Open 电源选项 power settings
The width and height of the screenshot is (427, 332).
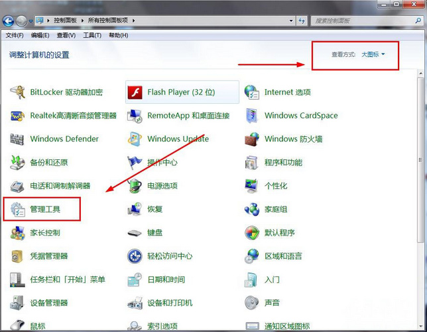(x=162, y=186)
